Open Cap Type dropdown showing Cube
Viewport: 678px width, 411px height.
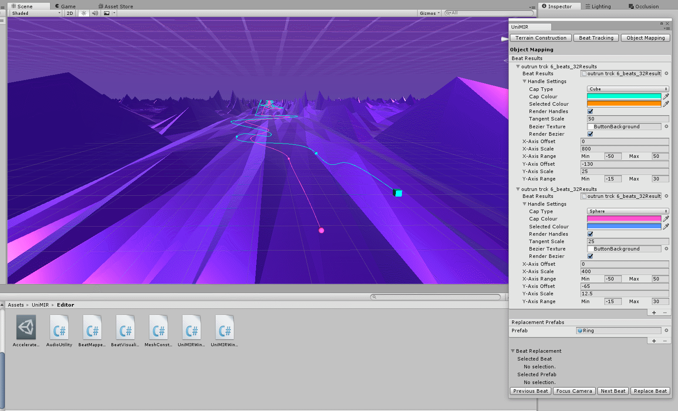point(628,89)
